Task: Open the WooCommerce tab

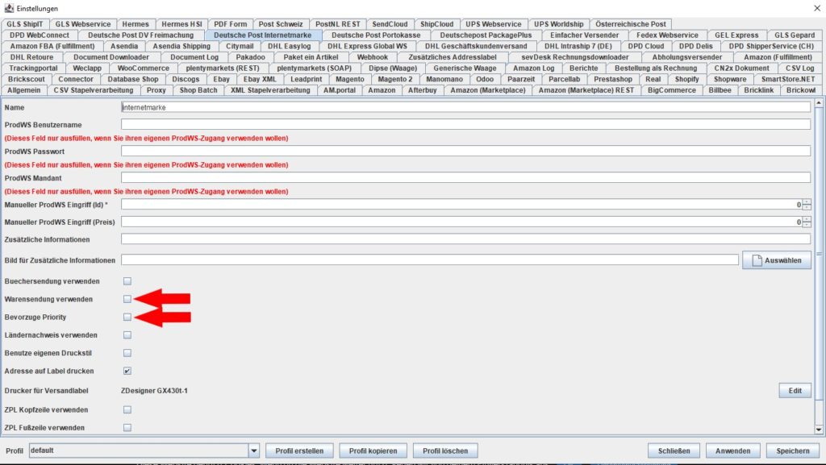Action: [144, 69]
